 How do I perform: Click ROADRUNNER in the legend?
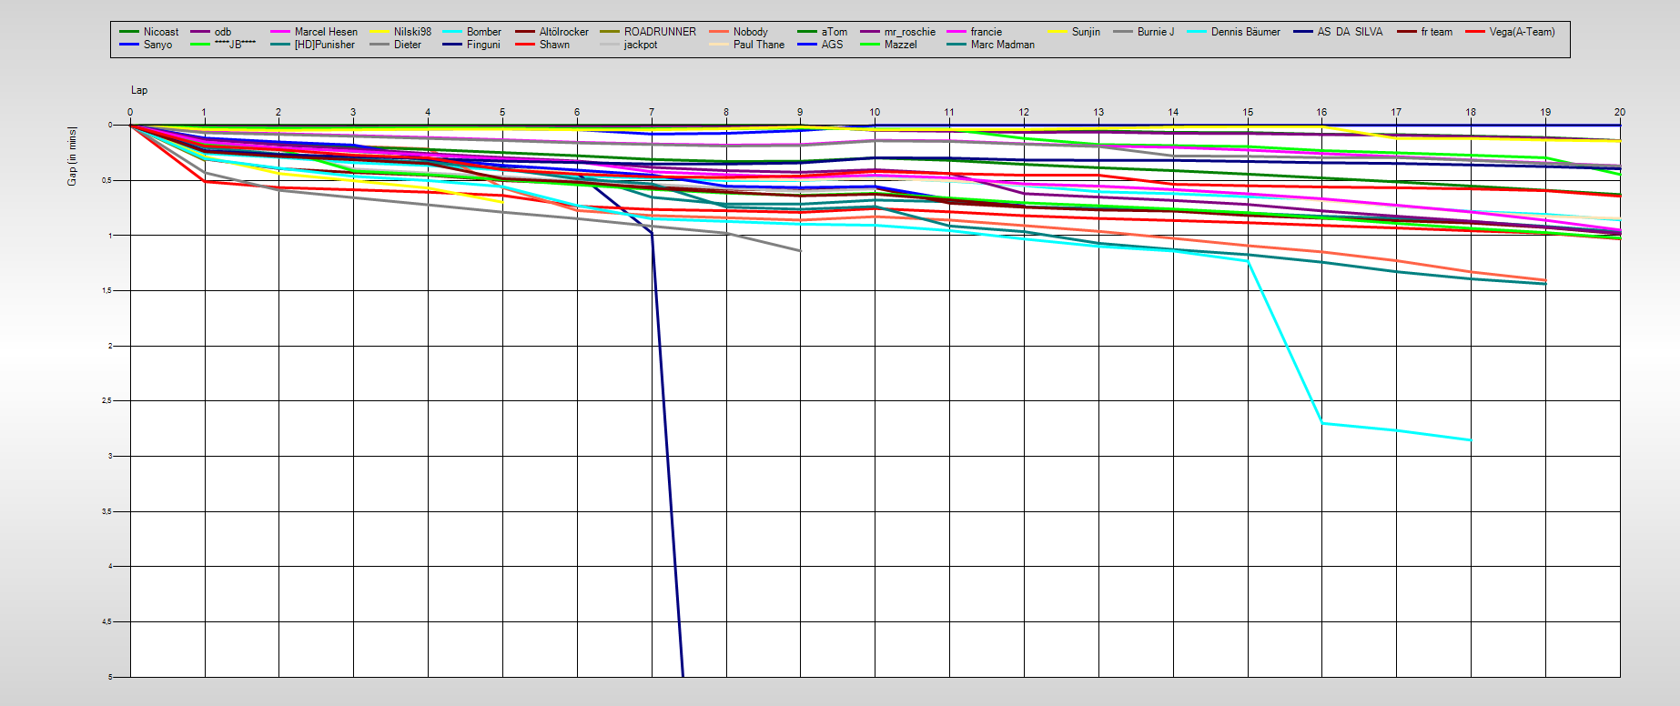point(660,32)
